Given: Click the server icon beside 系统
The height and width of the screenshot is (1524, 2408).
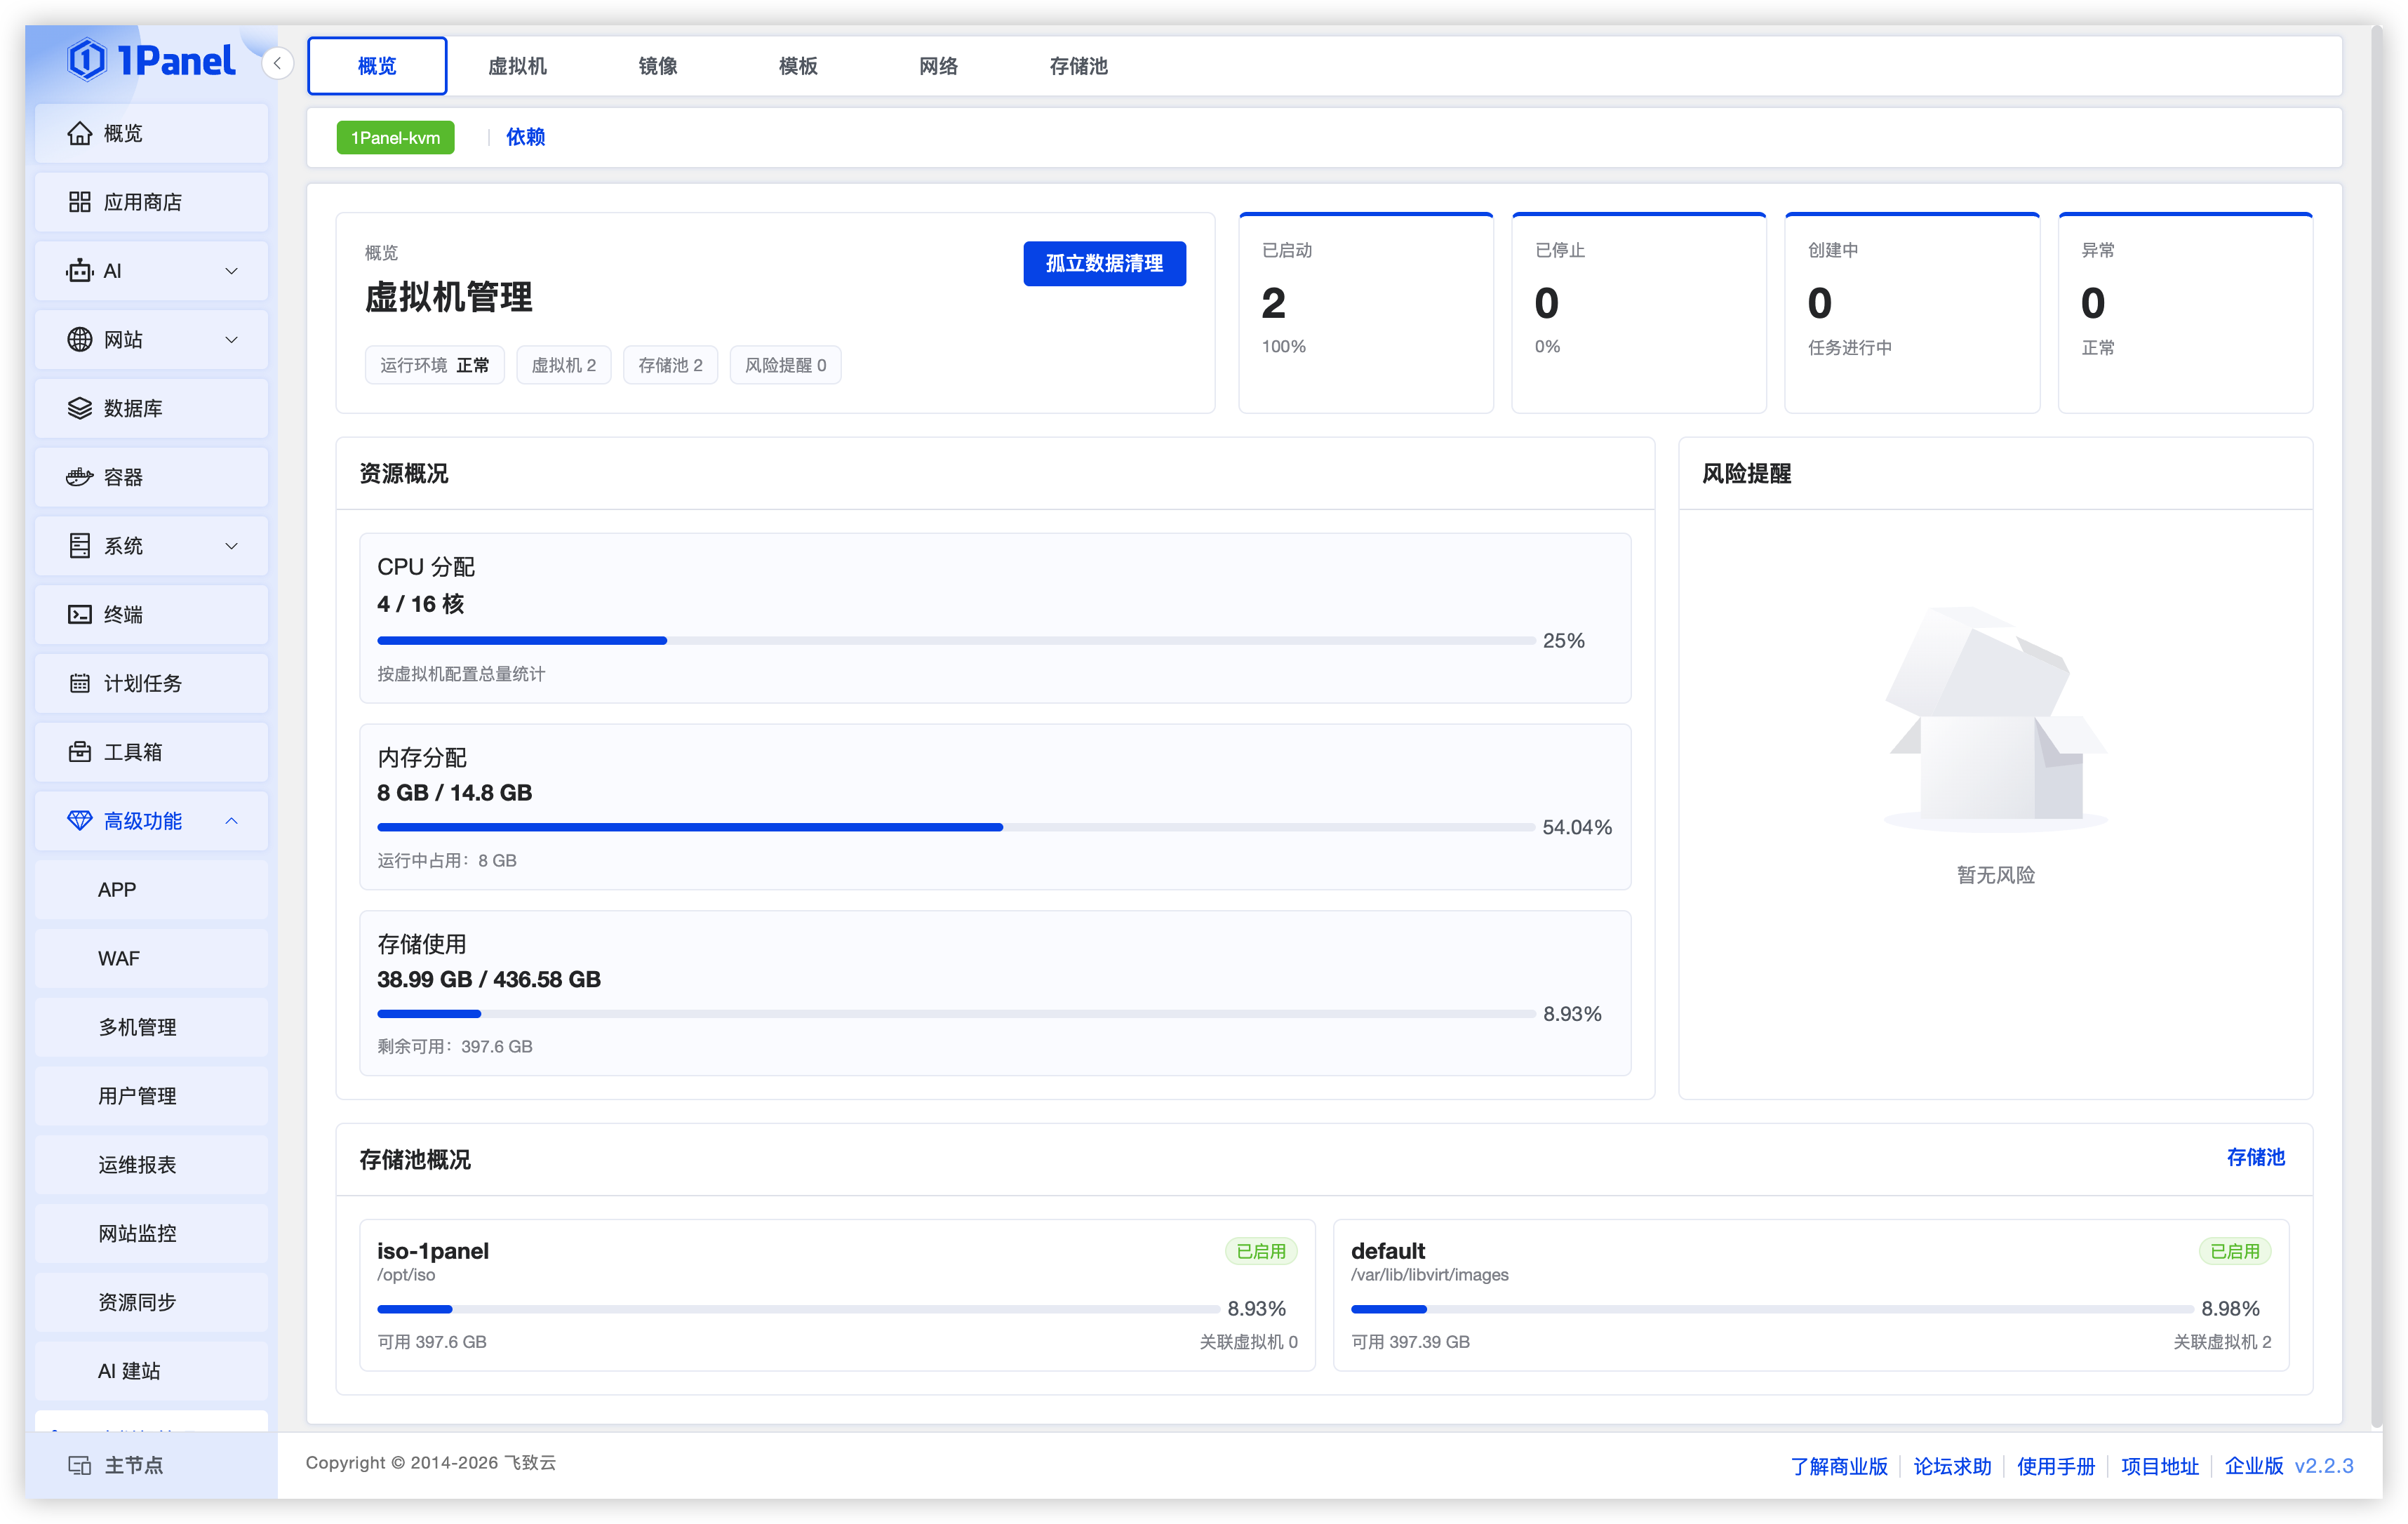Looking at the screenshot, I should 79,546.
